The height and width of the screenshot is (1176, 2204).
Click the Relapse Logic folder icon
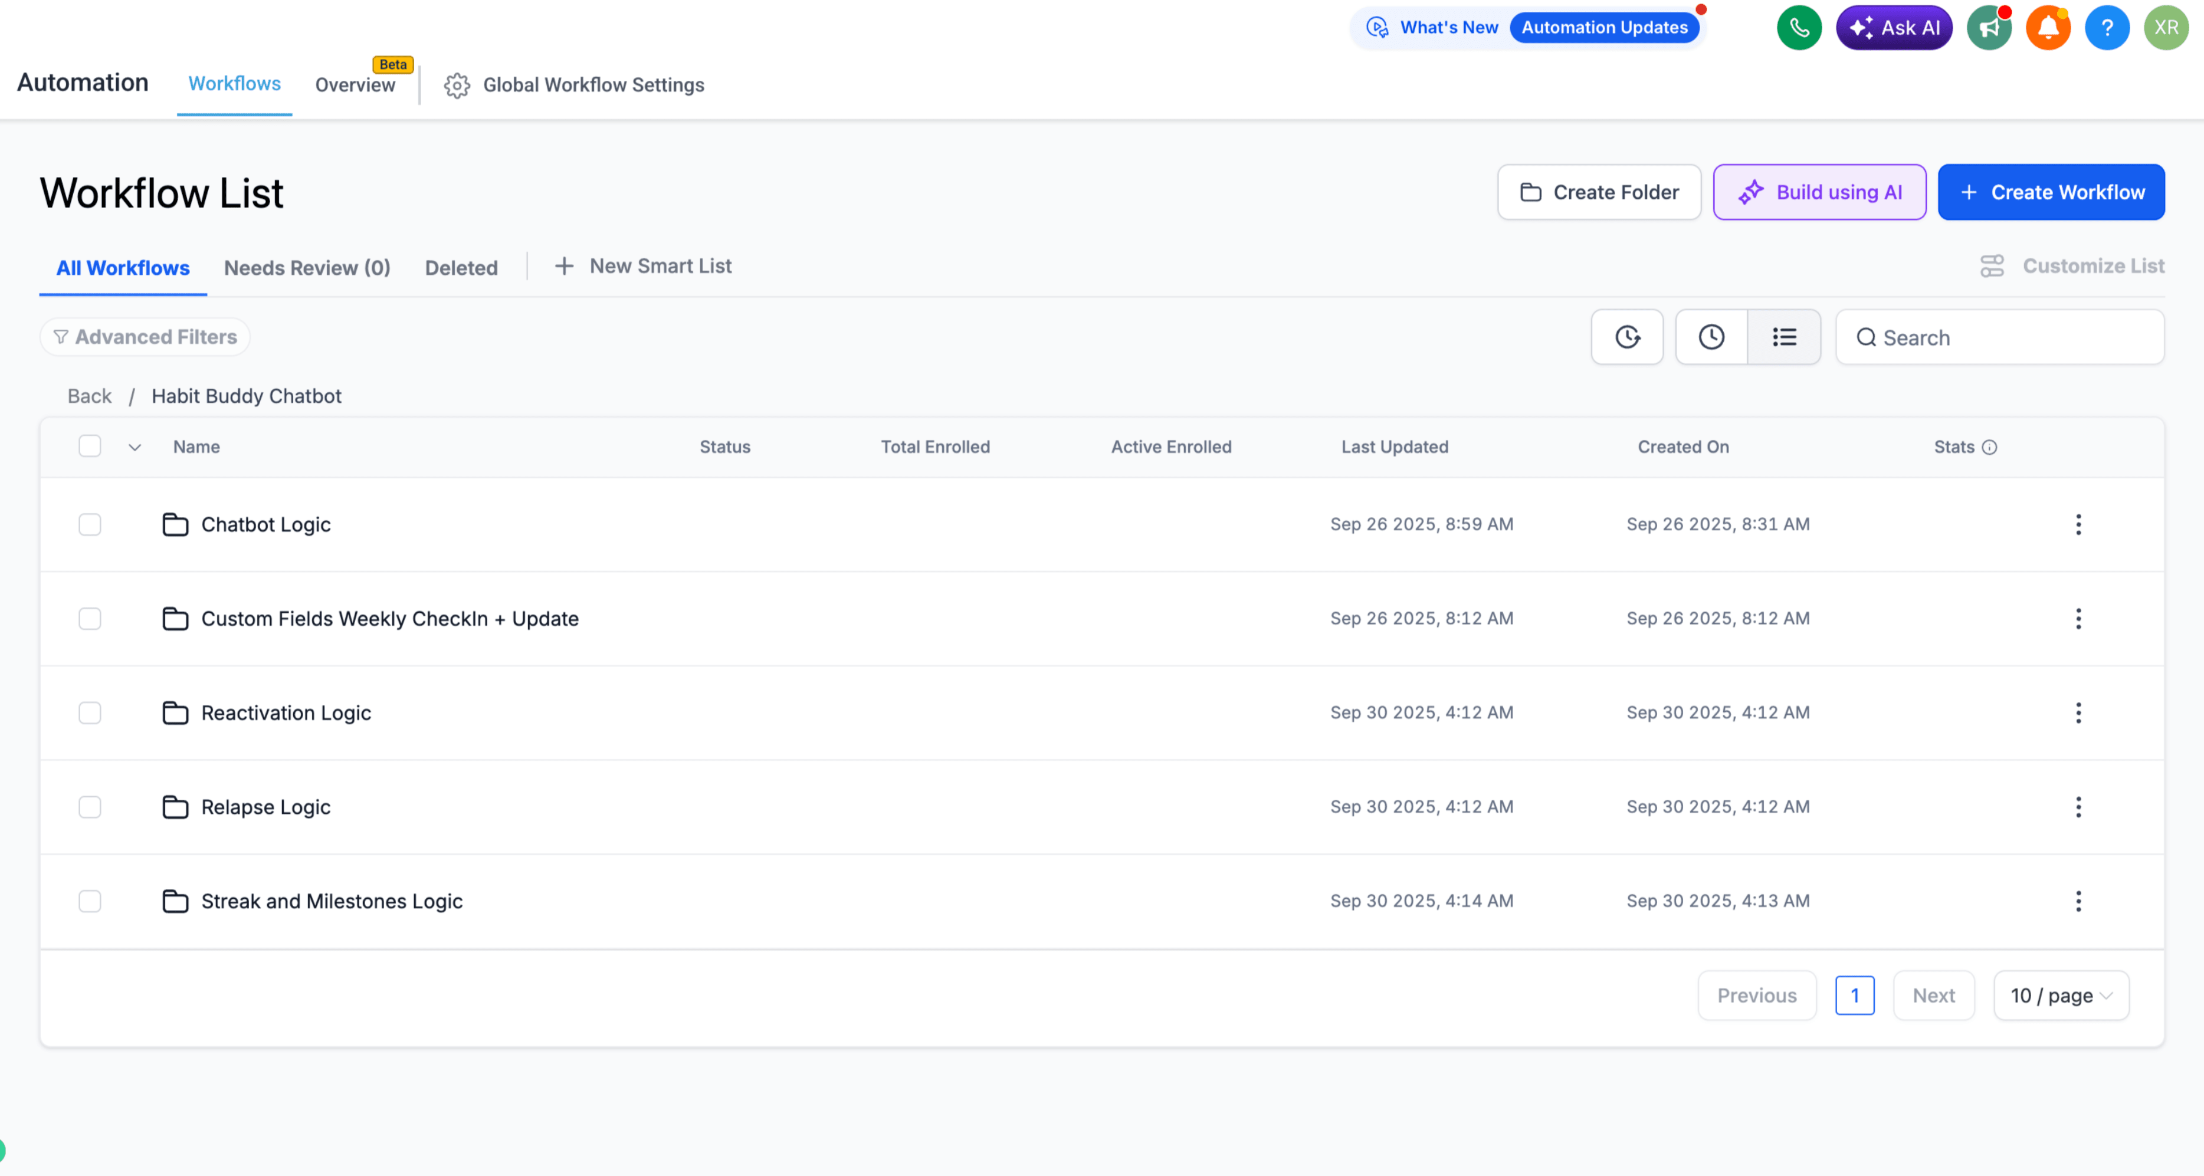click(x=175, y=807)
